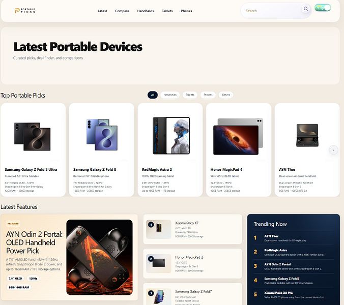The image size is (344, 305).
Task: Click the Portable Picks logo
Action: pos(25,11)
